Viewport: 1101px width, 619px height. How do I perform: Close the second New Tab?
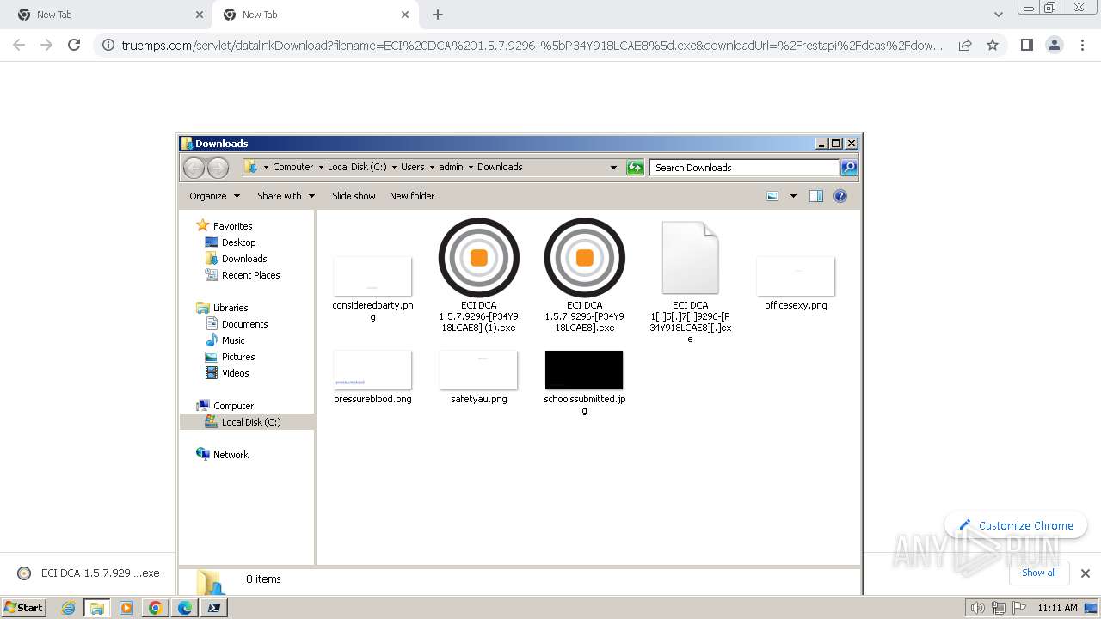(x=405, y=15)
